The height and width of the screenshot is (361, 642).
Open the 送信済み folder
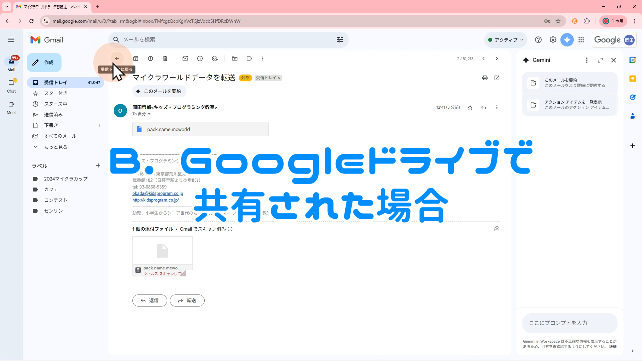coord(53,115)
